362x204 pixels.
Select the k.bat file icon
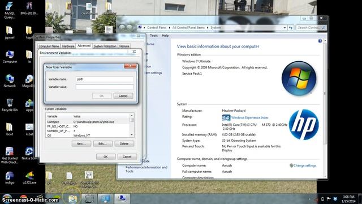(29, 129)
